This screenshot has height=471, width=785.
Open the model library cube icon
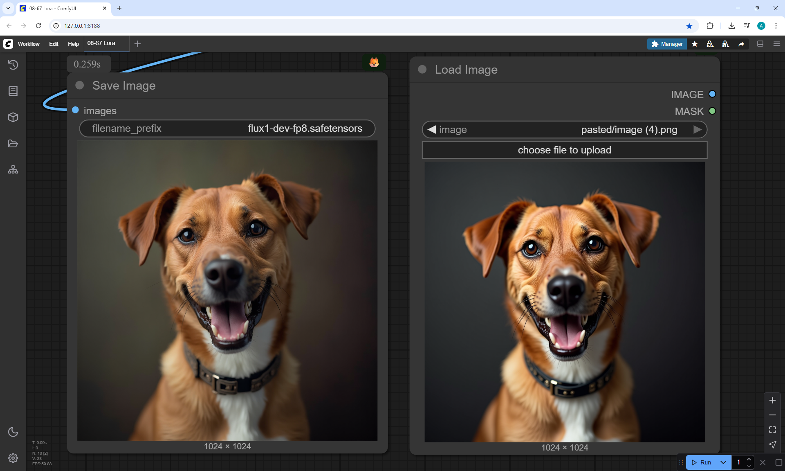pyautogui.click(x=13, y=117)
